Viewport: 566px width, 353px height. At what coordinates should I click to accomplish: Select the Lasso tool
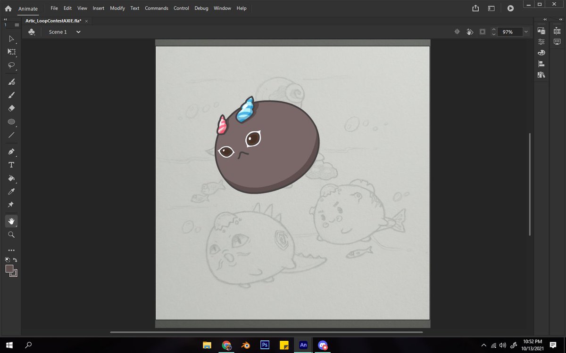[x=12, y=65]
